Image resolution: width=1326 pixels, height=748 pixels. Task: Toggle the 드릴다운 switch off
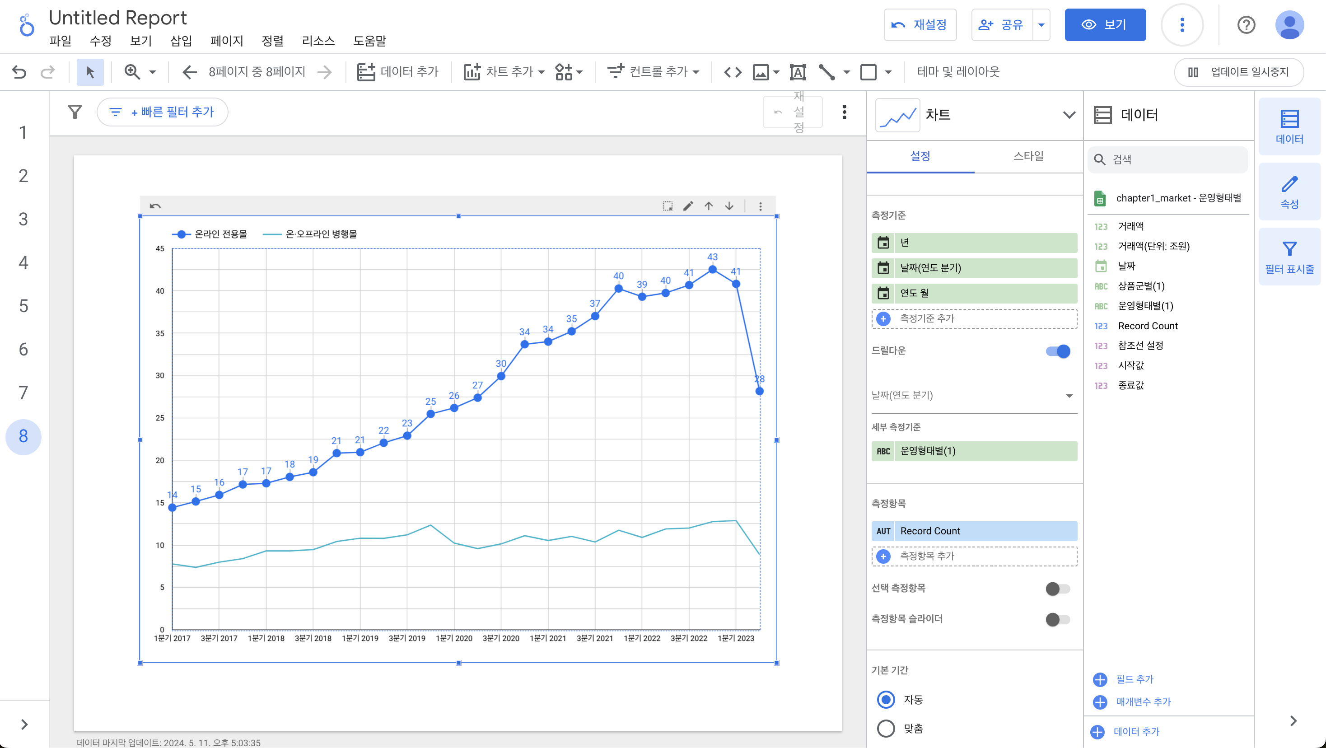tap(1058, 351)
